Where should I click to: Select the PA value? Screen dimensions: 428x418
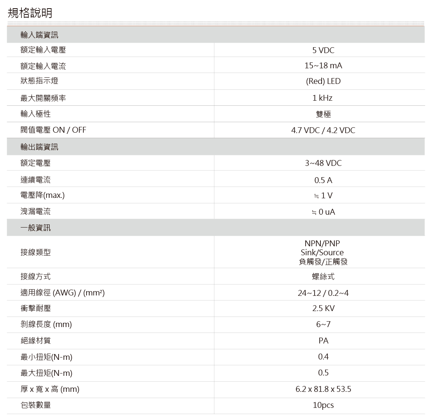324,341
